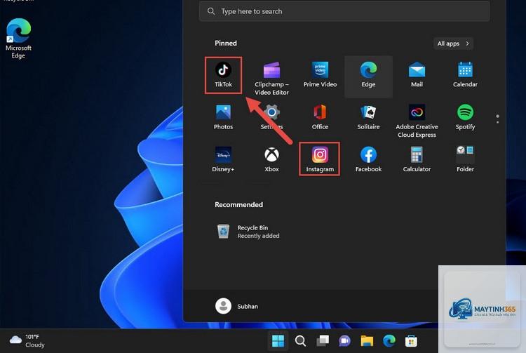Image resolution: width=526 pixels, height=353 pixels.
Task: Open Microsoft Store from the taskbar
Action: point(411,341)
